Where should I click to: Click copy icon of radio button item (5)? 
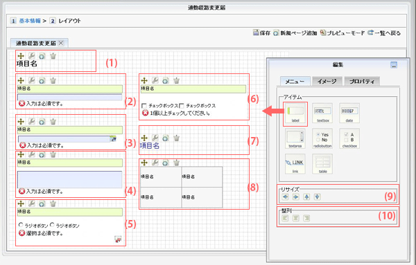click(42, 203)
